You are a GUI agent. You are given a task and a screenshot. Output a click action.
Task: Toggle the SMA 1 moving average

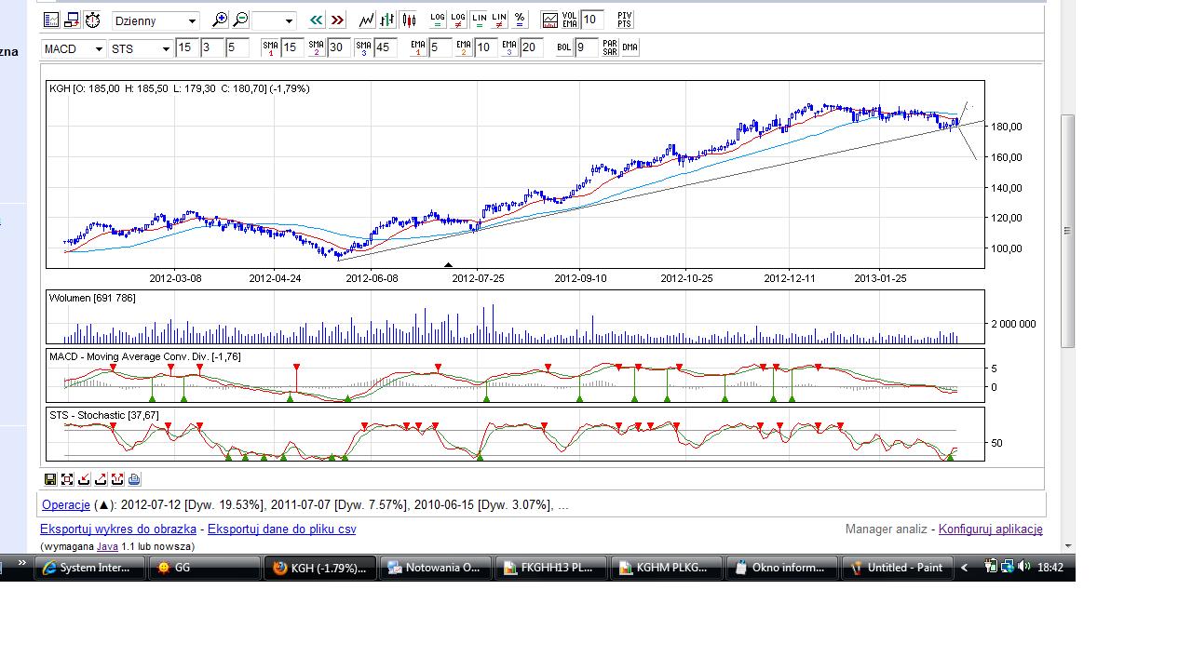[270, 47]
